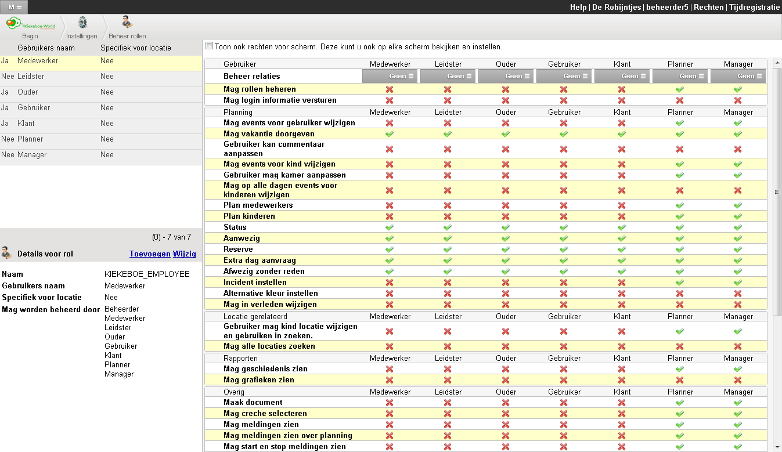Toggle Medewerker's permission for Mag rollen beheren
Screen dimensions: 782x452
click(x=390, y=89)
